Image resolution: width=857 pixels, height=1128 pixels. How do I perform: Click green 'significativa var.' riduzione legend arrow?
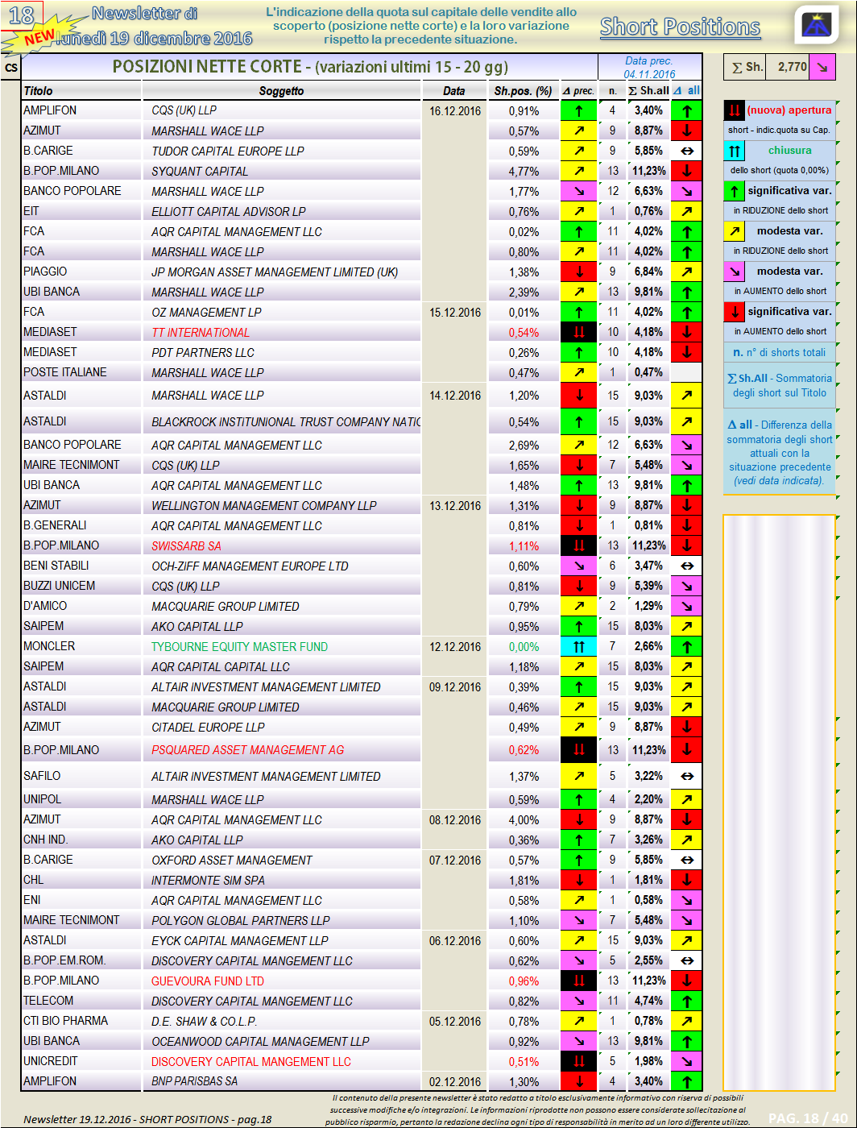734,191
